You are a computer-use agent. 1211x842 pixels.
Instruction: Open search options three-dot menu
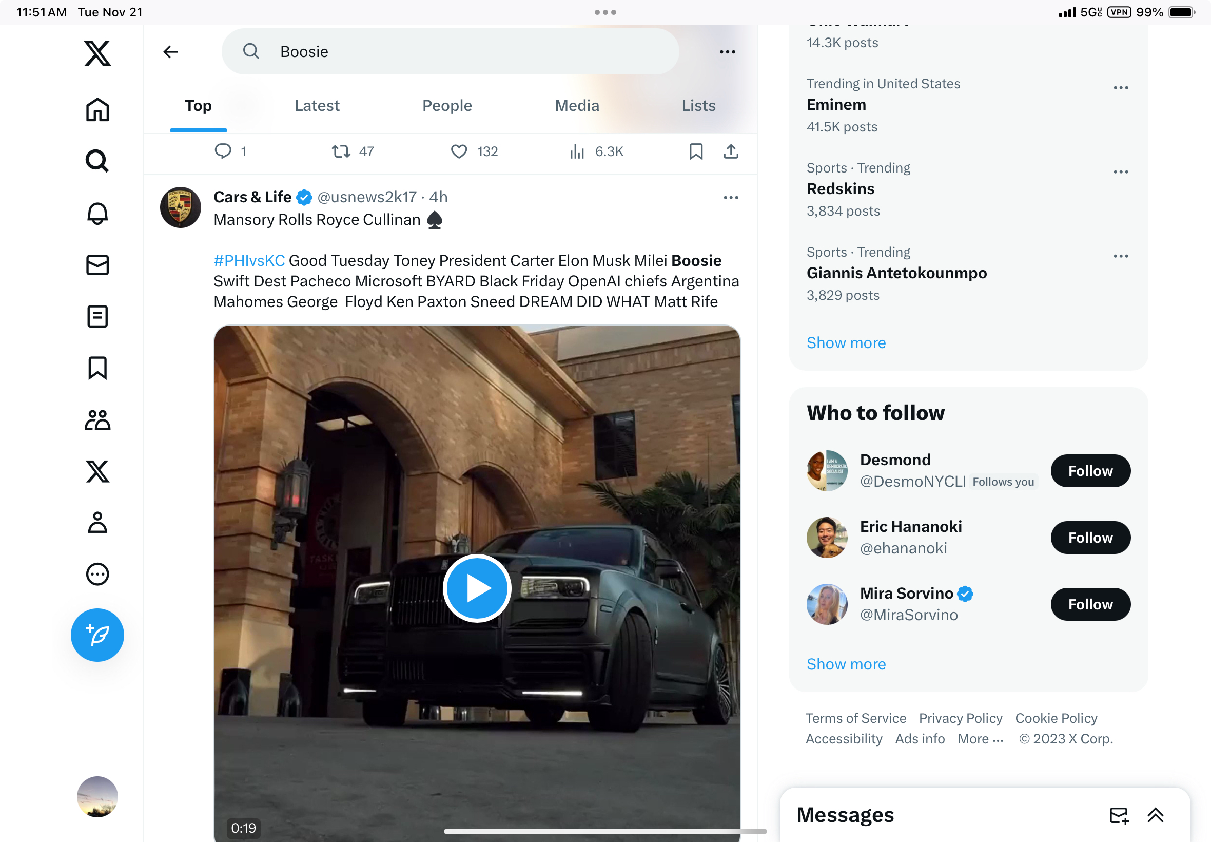[727, 52]
